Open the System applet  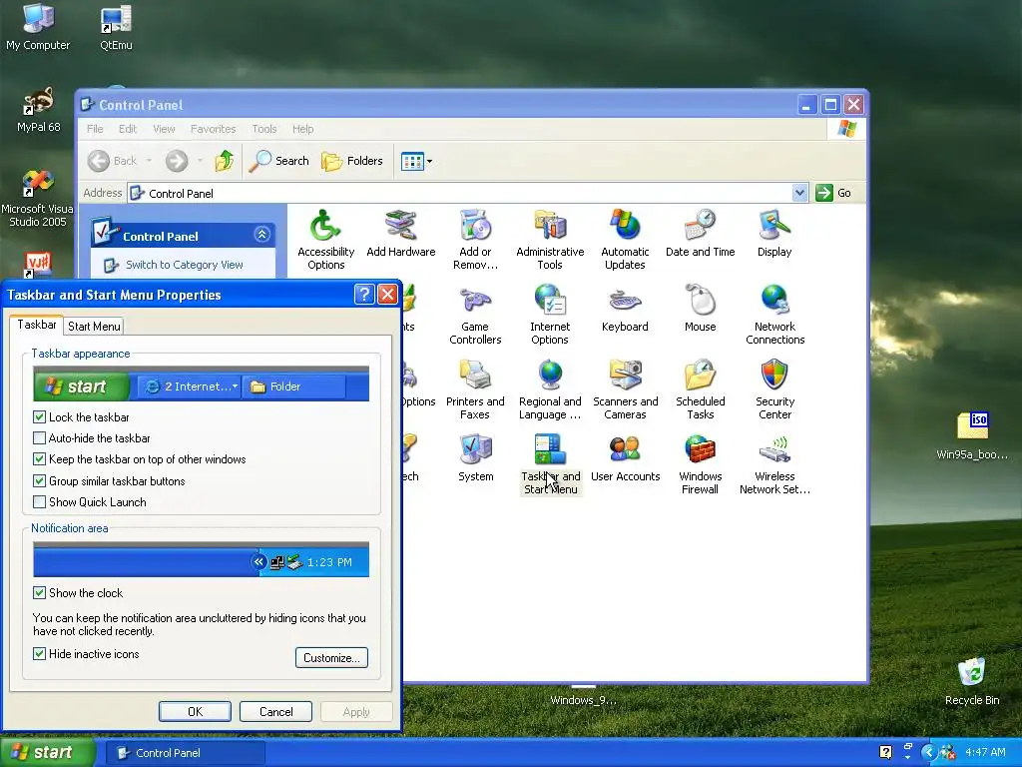[475, 457]
